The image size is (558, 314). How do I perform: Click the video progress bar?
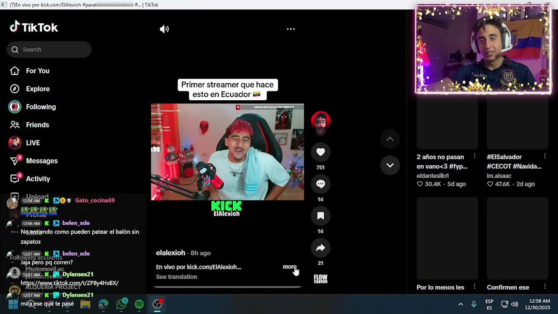227,287
